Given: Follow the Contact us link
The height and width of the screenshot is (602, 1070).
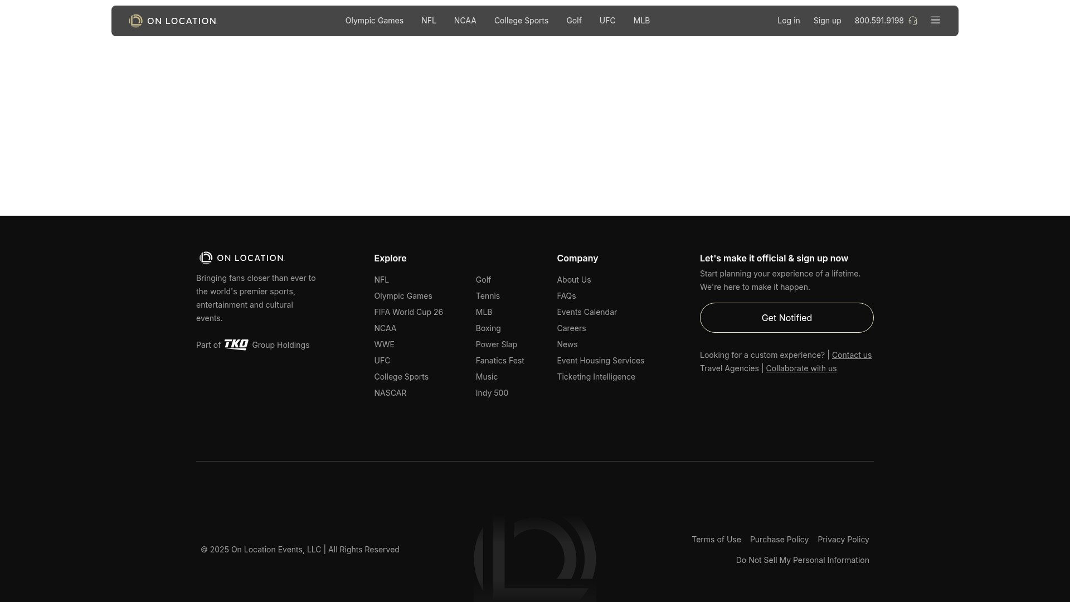Looking at the screenshot, I should tap(852, 355).
